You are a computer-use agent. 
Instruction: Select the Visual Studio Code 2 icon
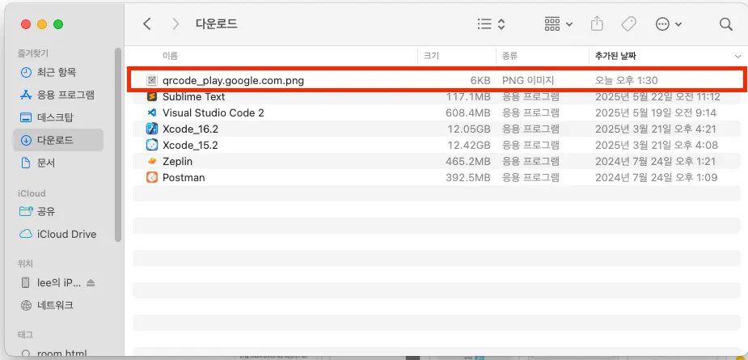152,112
